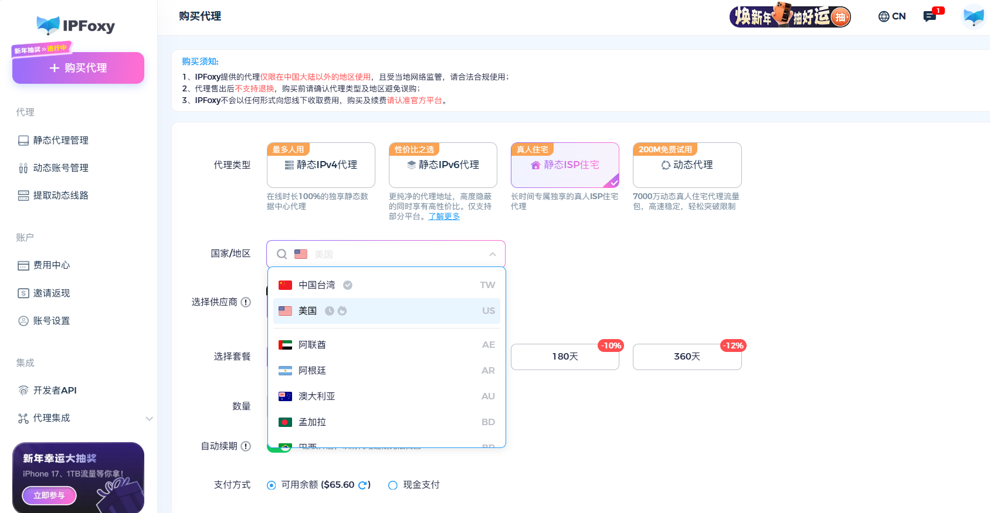
Task: Open 提取动态线路 in the sidebar
Action: point(61,196)
